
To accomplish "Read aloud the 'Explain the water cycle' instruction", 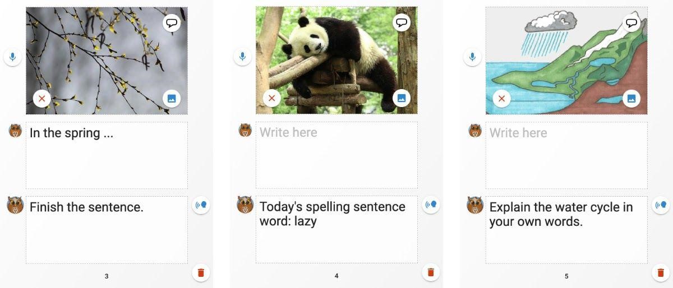I will coord(661,205).
